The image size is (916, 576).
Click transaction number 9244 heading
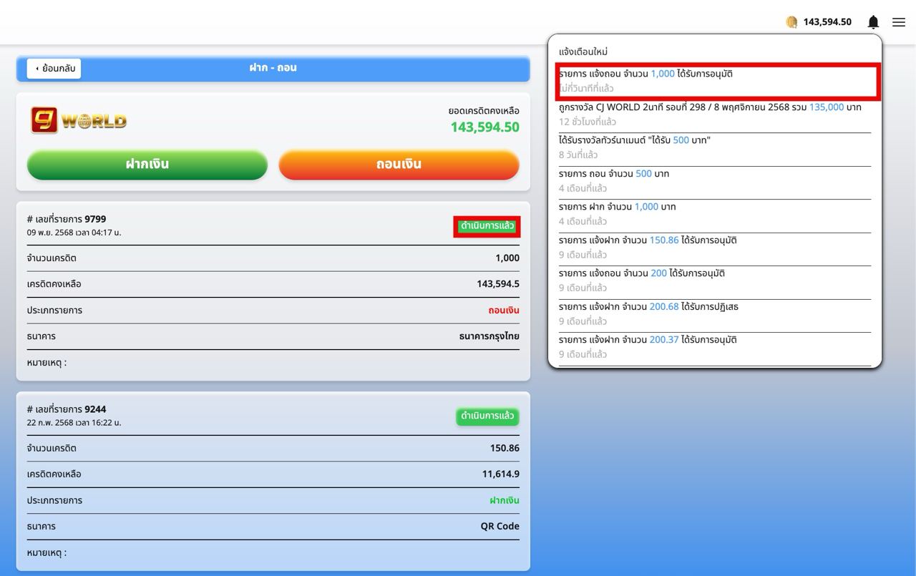click(x=67, y=409)
